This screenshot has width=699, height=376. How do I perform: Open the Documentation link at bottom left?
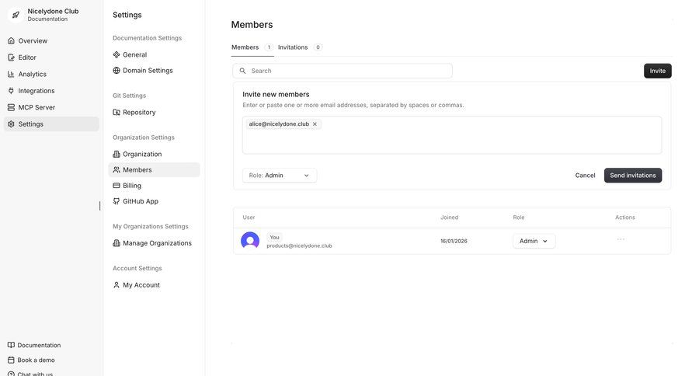pos(39,345)
